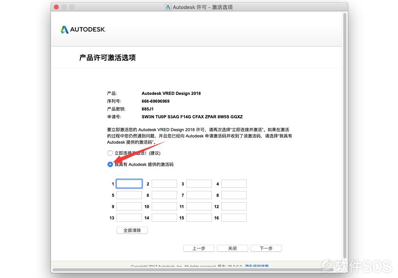Click the vertical scrollbar on the right
398x278 pixels.
(345, 135)
